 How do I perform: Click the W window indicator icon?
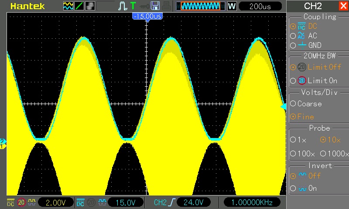pos(232,6)
